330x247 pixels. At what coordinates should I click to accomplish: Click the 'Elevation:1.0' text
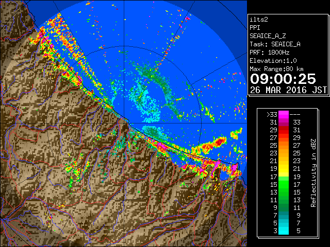click(x=273, y=61)
